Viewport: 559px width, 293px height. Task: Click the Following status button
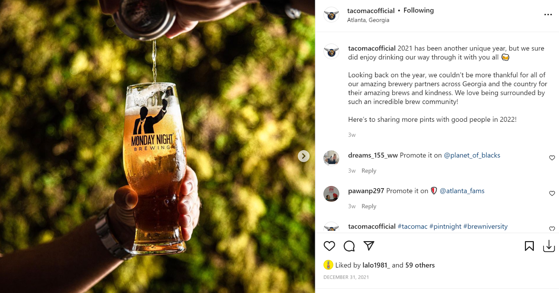point(419,10)
